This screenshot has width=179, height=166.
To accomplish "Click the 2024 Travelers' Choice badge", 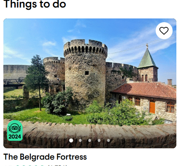I will pyautogui.click(x=15, y=131).
